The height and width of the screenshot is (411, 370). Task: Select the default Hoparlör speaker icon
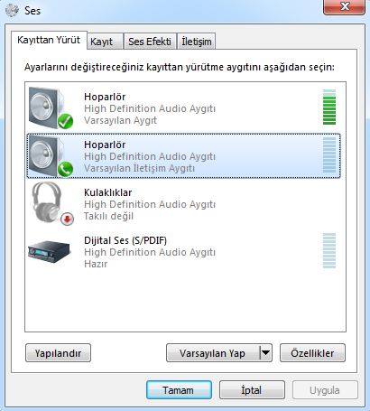click(x=48, y=107)
